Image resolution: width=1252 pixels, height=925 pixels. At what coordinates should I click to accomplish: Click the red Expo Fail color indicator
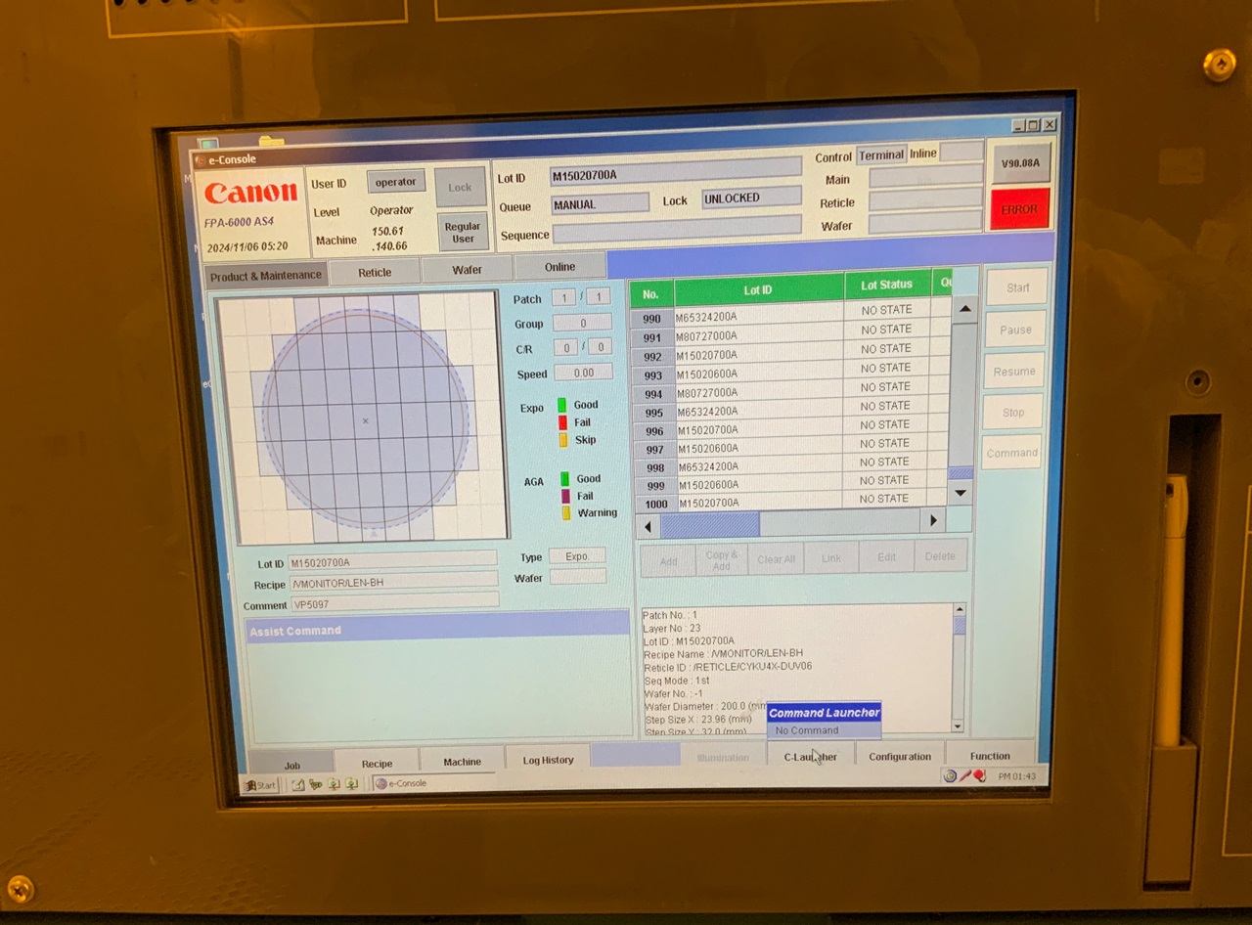point(562,422)
